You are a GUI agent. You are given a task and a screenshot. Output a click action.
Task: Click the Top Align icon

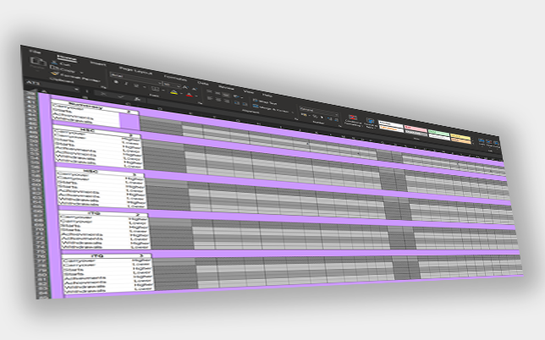(x=209, y=91)
